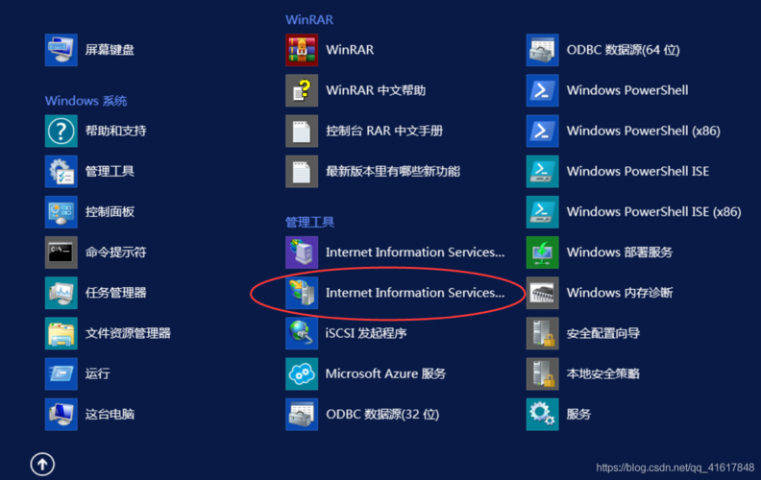The height and width of the screenshot is (480, 761).
Task: Open the 服务 gears icon
Action: click(x=543, y=414)
